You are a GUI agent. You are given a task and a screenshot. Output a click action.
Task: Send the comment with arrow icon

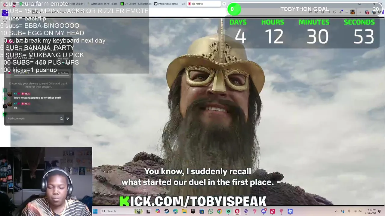coord(67,119)
